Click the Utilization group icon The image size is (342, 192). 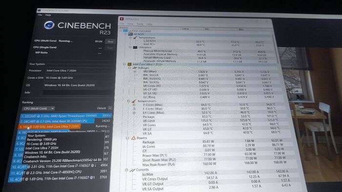point(135,47)
